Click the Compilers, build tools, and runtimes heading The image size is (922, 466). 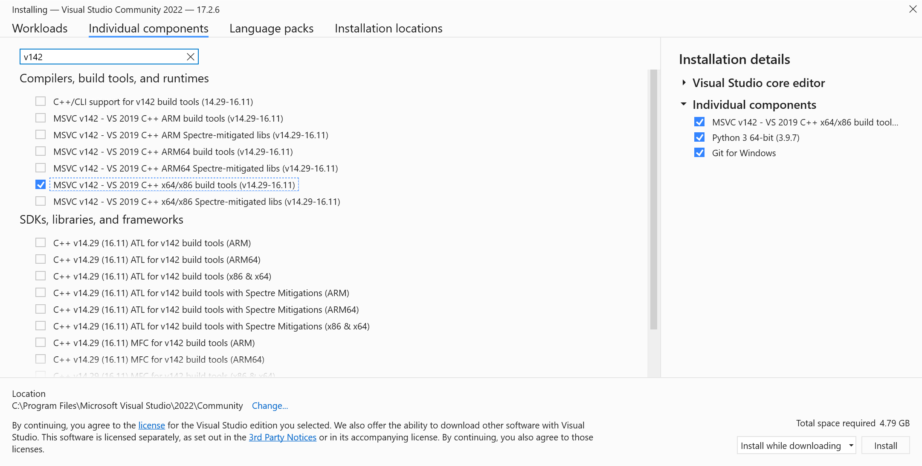pyautogui.click(x=114, y=79)
